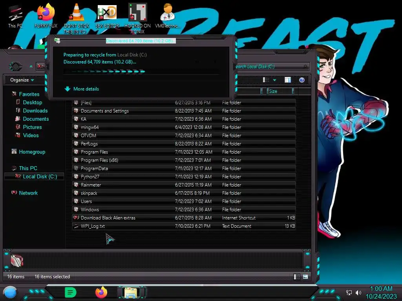402x301 pixels.
Task: Click the details view button in status bar
Action: tap(296, 277)
